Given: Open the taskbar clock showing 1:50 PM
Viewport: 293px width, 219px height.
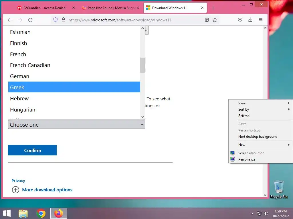Looking at the screenshot, I should pyautogui.click(x=281, y=214).
